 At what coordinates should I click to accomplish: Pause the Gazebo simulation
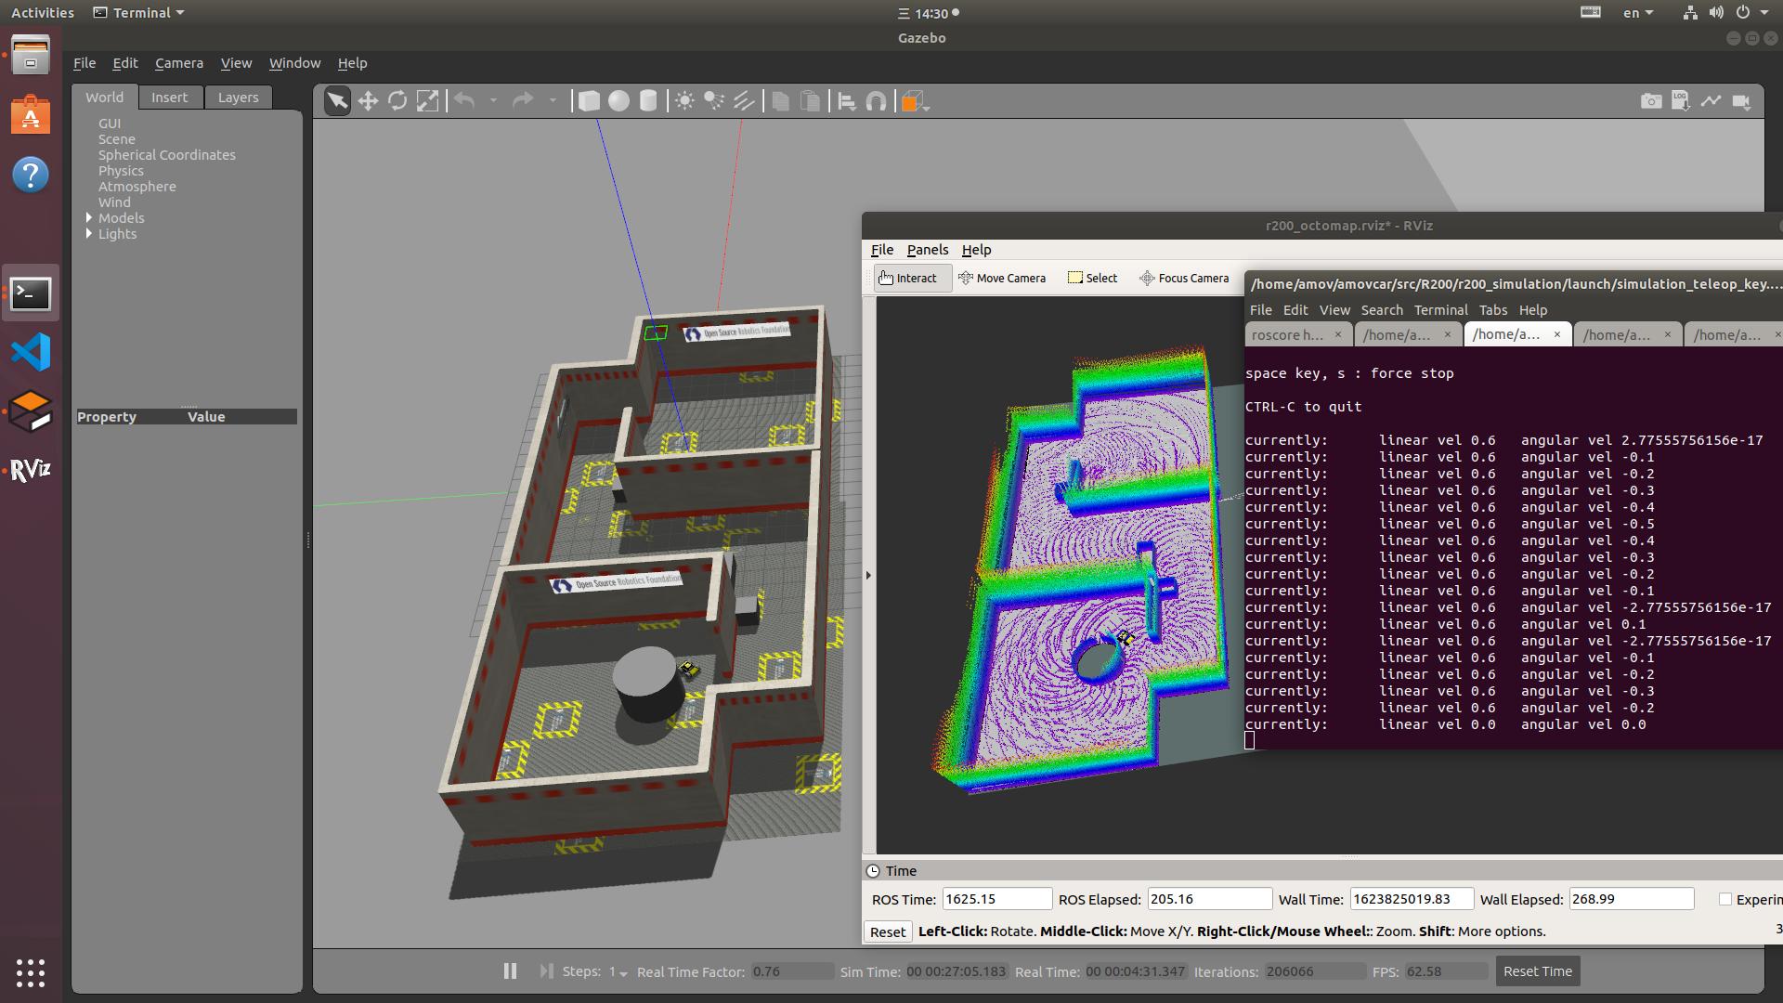[x=510, y=971]
